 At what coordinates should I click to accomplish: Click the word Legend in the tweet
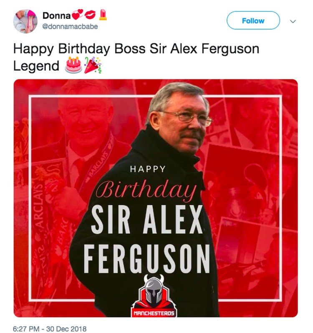(x=36, y=66)
